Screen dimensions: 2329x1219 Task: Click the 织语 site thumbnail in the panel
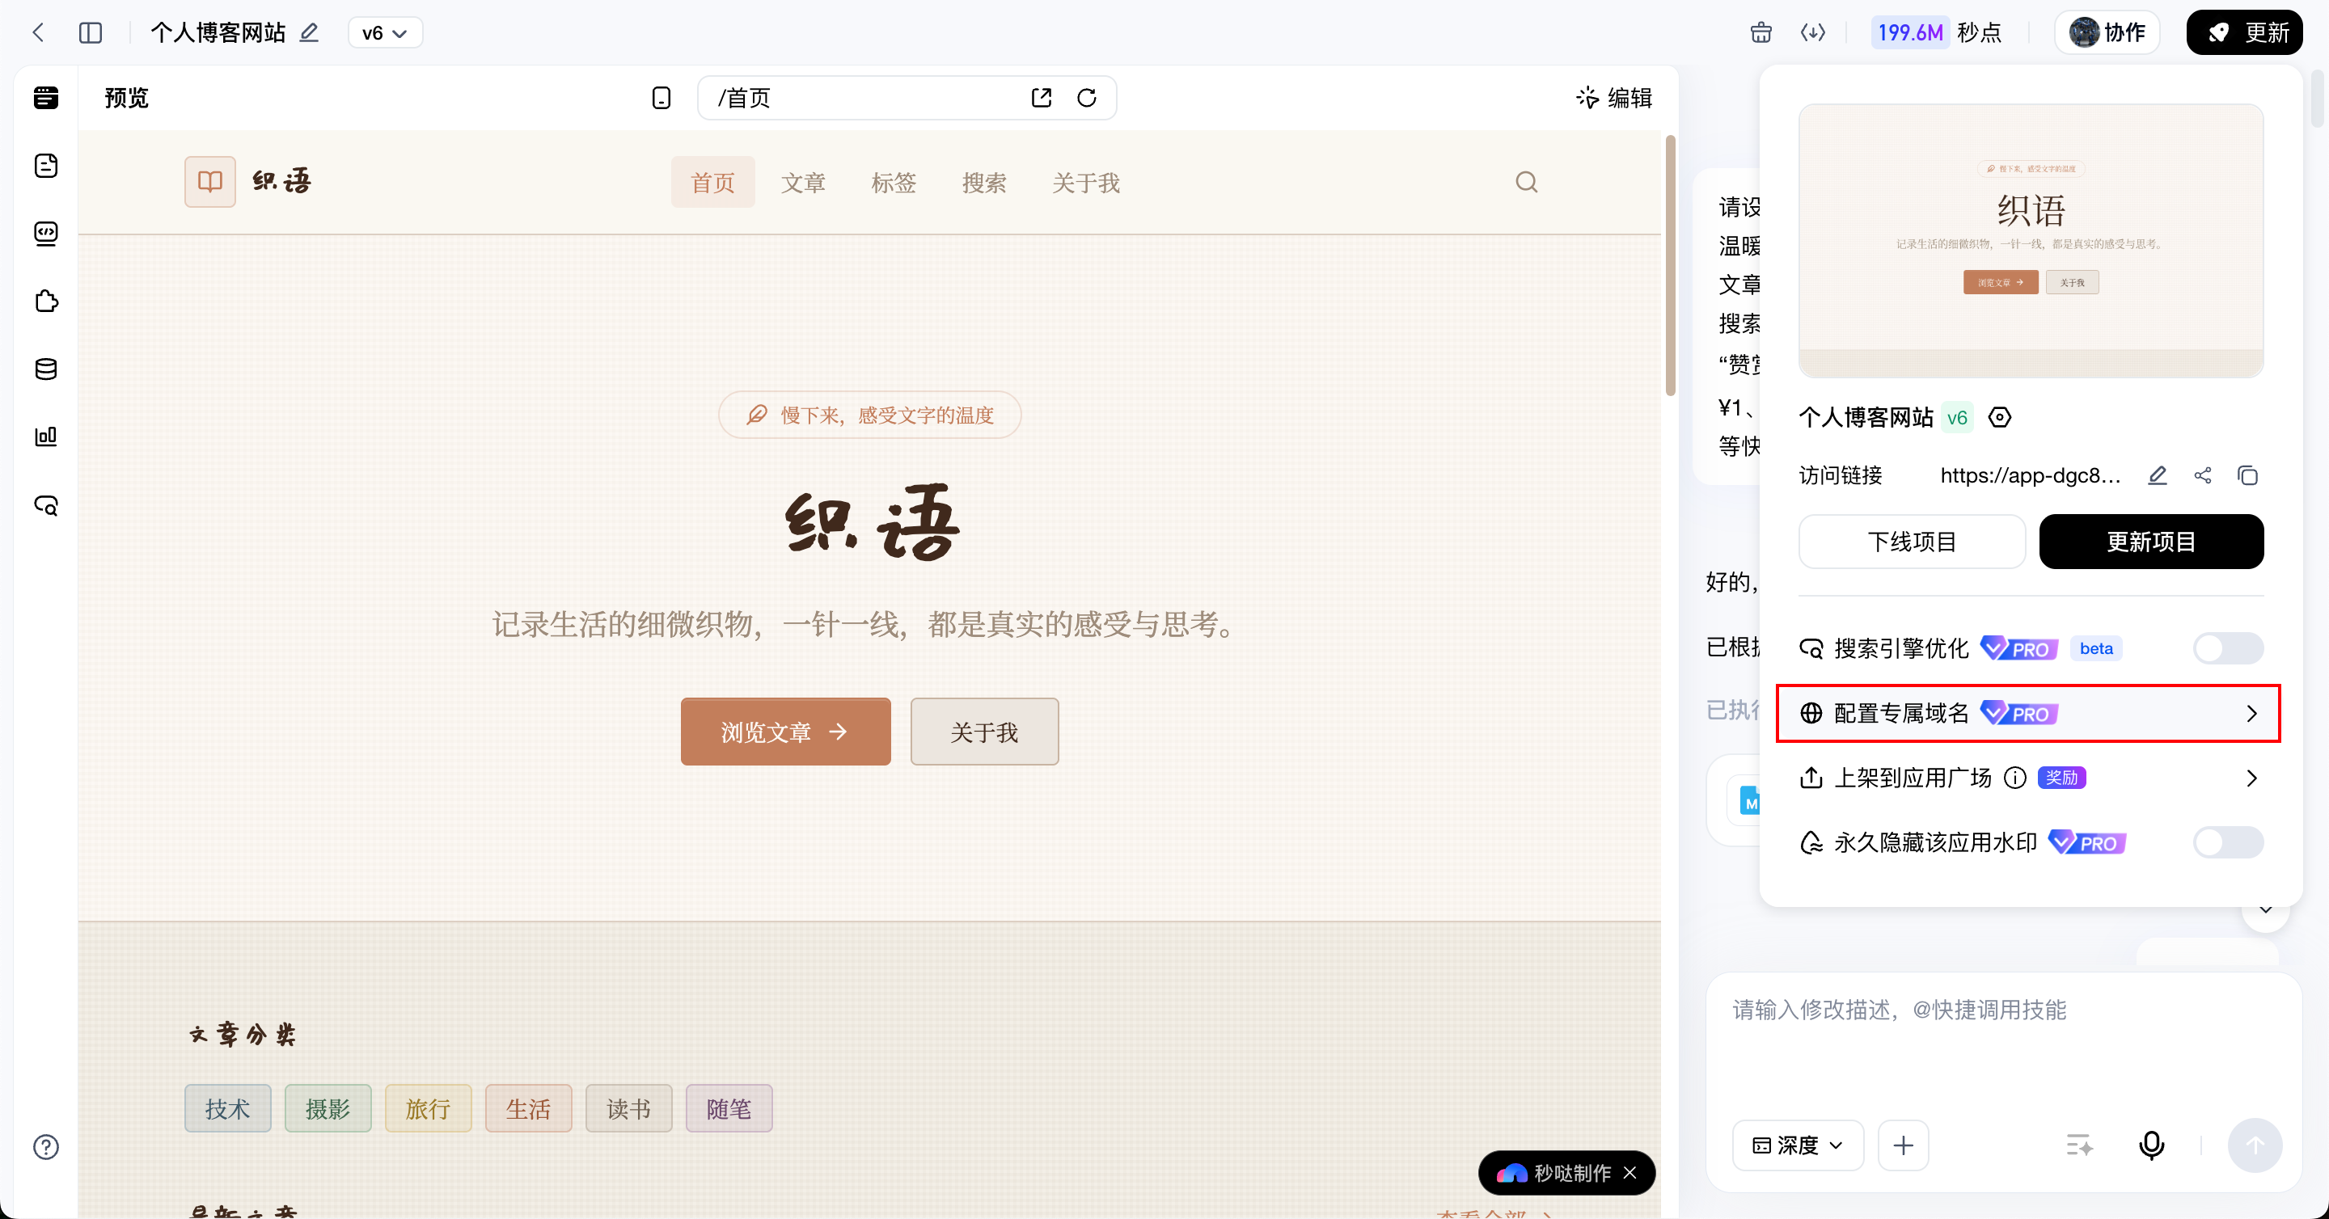tap(2031, 240)
